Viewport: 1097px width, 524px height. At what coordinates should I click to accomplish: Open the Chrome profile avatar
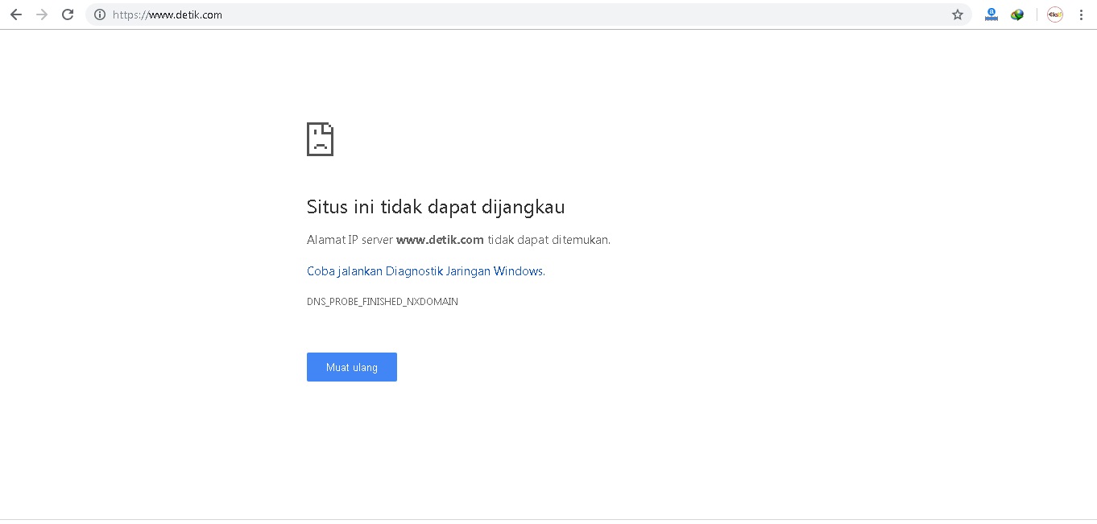(x=1055, y=14)
